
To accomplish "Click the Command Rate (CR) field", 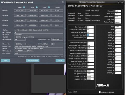I will (90, 38).
